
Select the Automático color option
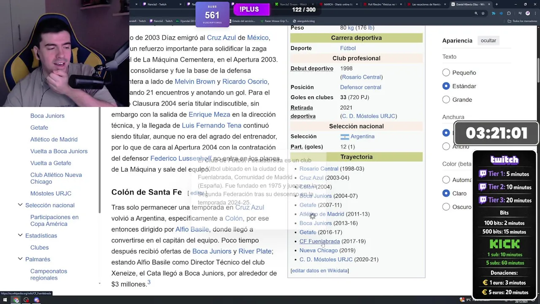pos(446,180)
